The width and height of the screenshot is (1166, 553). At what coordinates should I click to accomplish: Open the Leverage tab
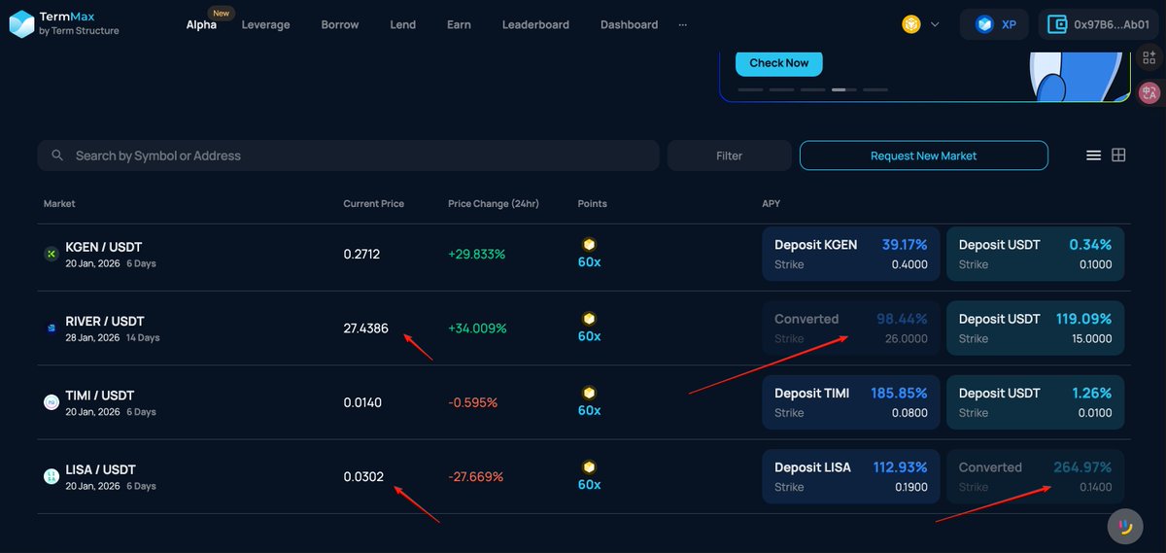tap(265, 24)
